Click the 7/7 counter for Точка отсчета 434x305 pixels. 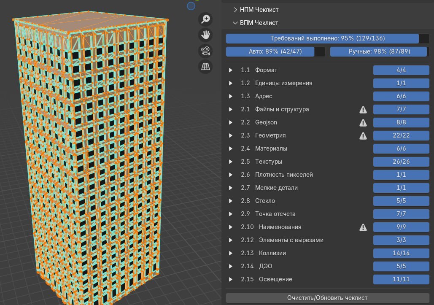click(x=401, y=213)
